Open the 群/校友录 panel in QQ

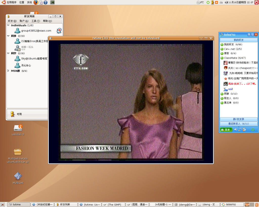pos(239,119)
